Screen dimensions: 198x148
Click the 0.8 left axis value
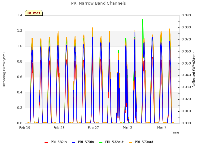coord(19,62)
